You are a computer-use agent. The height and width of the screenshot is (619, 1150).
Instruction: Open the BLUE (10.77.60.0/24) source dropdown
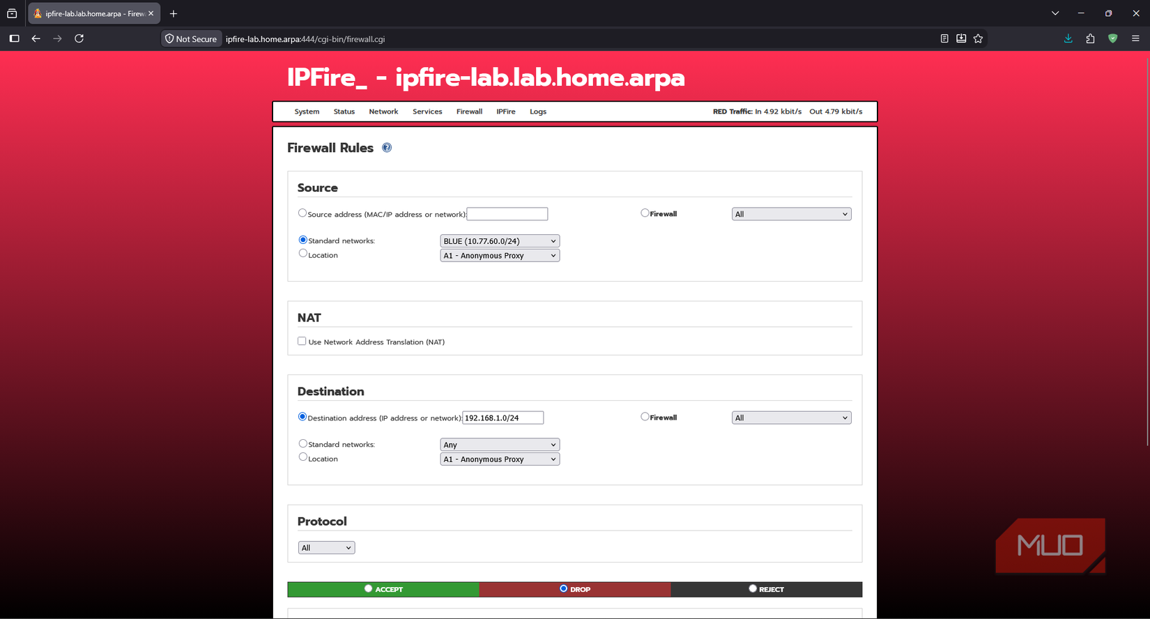(x=500, y=241)
